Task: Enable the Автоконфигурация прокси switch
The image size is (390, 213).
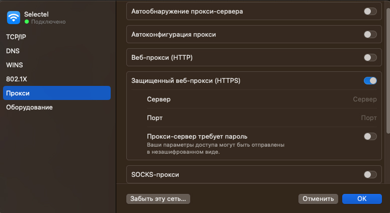Action: [370, 34]
